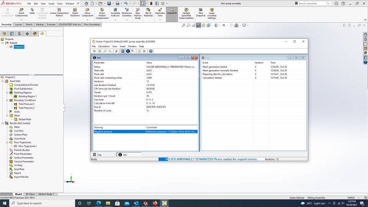Open Assembly Features dropdown arrow
This screenshot has width=368, height=207.
tap(115, 20)
